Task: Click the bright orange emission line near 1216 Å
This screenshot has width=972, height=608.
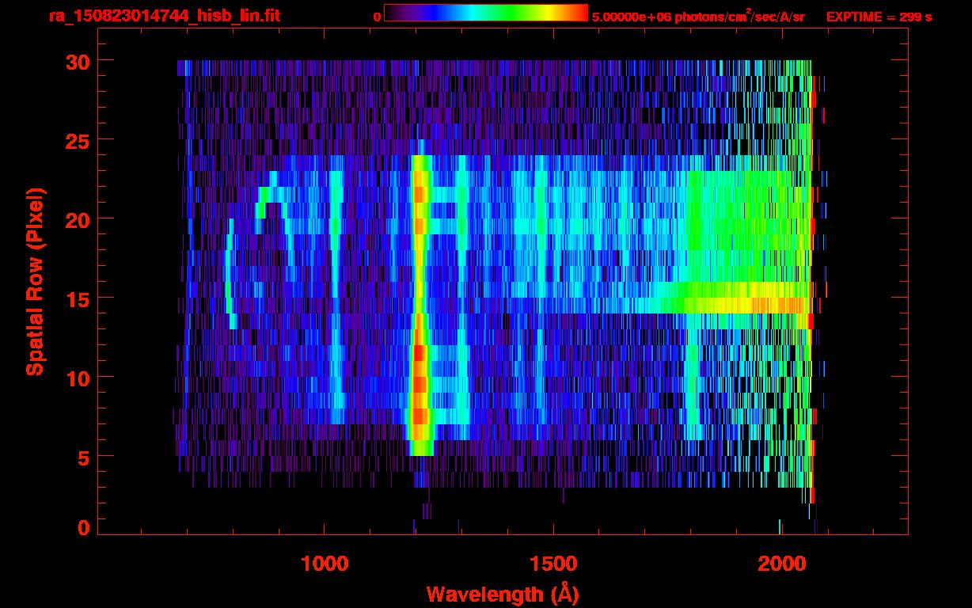Action: [x=420, y=305]
